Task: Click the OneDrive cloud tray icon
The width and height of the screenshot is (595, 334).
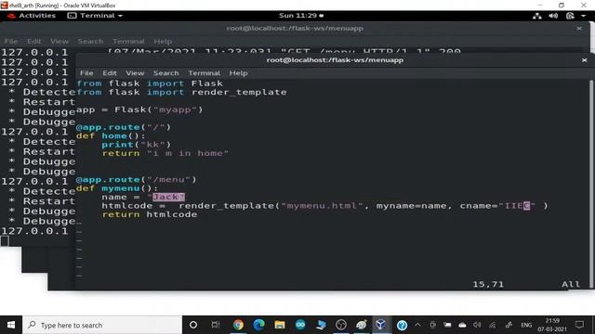Action: [x=462, y=325]
